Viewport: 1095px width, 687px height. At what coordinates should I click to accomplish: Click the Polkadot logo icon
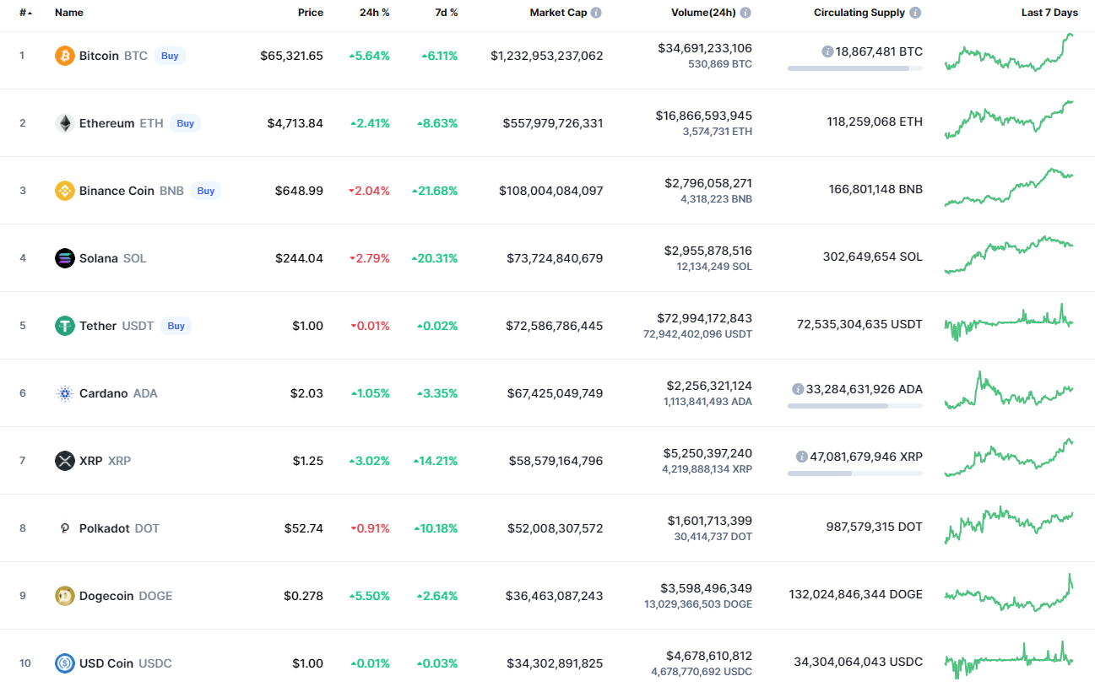point(65,528)
